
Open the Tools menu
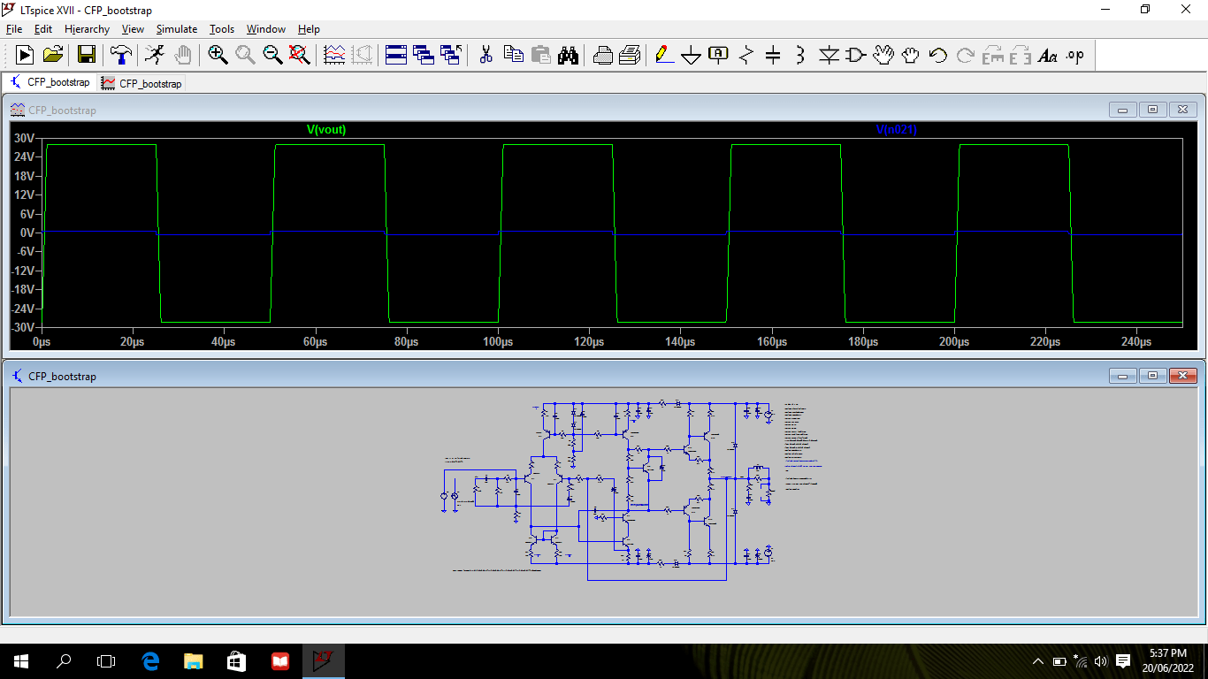(x=222, y=29)
